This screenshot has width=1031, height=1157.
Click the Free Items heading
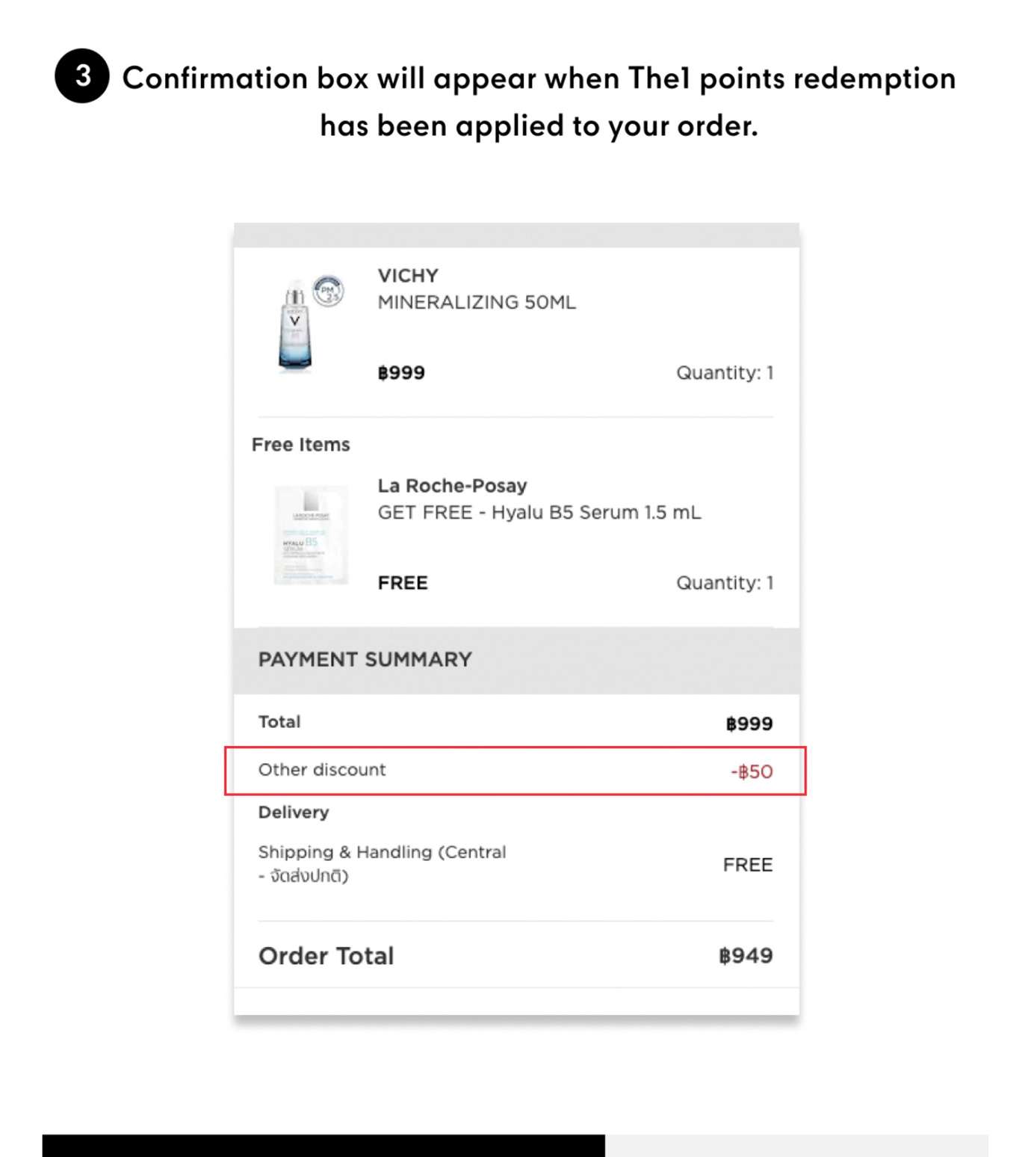pyautogui.click(x=300, y=445)
